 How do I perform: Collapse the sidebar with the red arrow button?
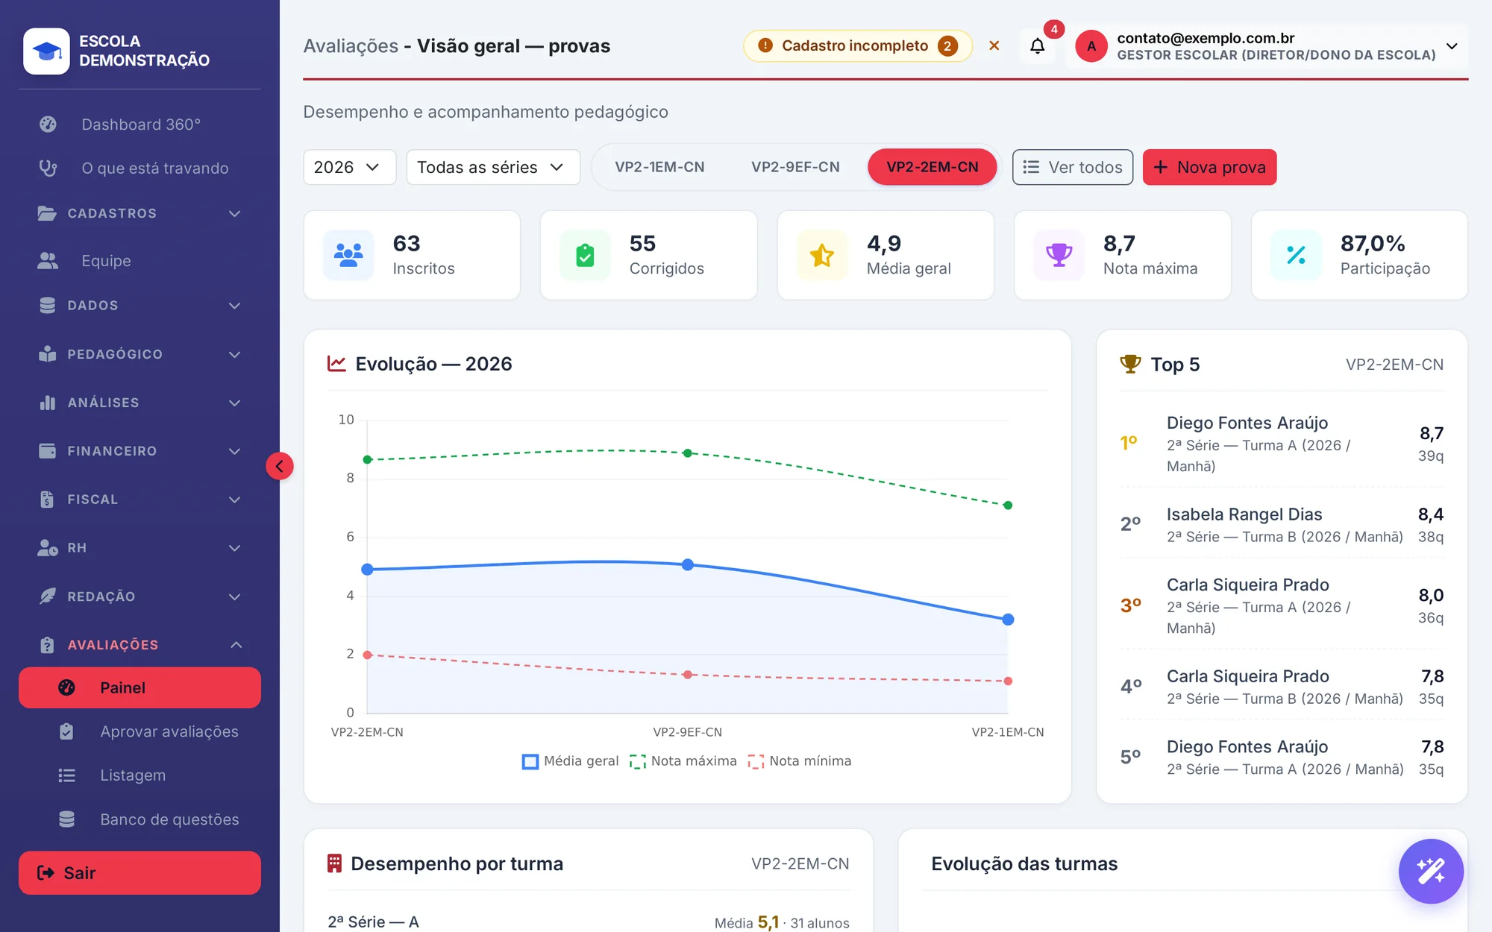pyautogui.click(x=280, y=466)
